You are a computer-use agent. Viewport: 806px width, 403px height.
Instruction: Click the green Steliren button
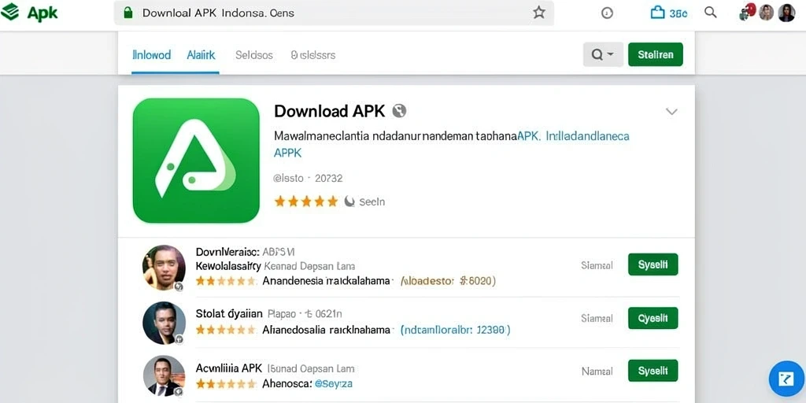(656, 54)
